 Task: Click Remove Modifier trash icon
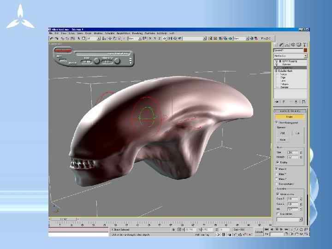click(x=296, y=102)
